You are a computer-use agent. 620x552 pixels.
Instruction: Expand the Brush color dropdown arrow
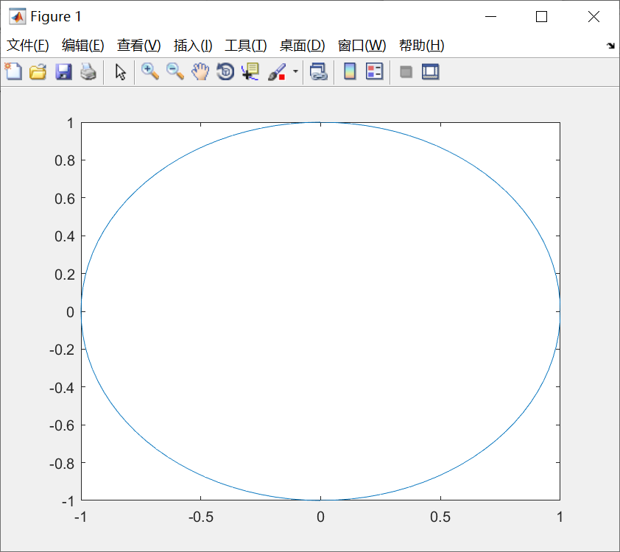pyautogui.click(x=295, y=71)
